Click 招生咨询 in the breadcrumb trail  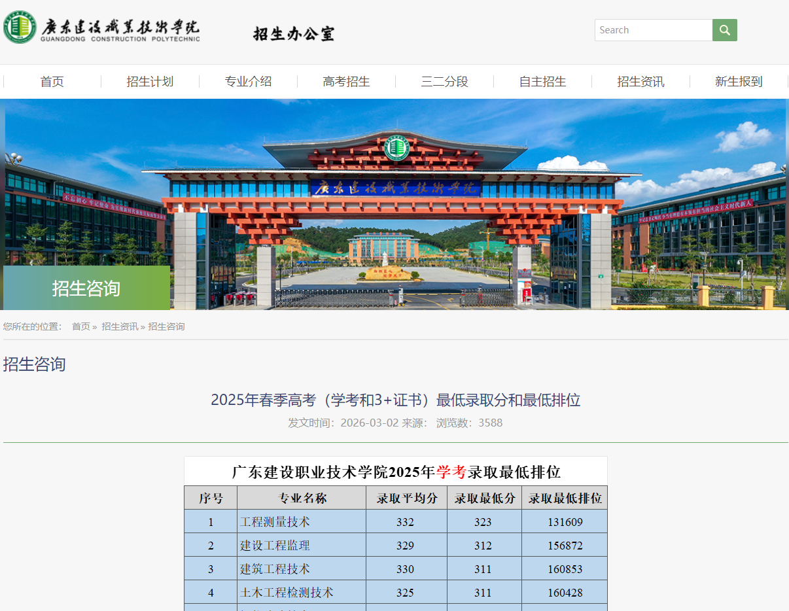pyautogui.click(x=167, y=326)
